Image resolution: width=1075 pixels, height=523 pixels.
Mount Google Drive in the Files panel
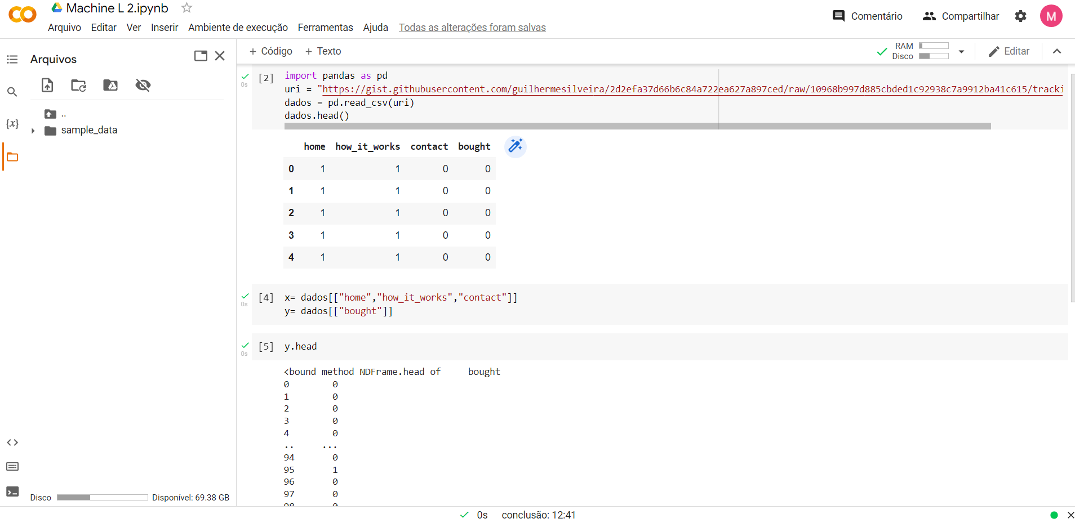click(110, 85)
